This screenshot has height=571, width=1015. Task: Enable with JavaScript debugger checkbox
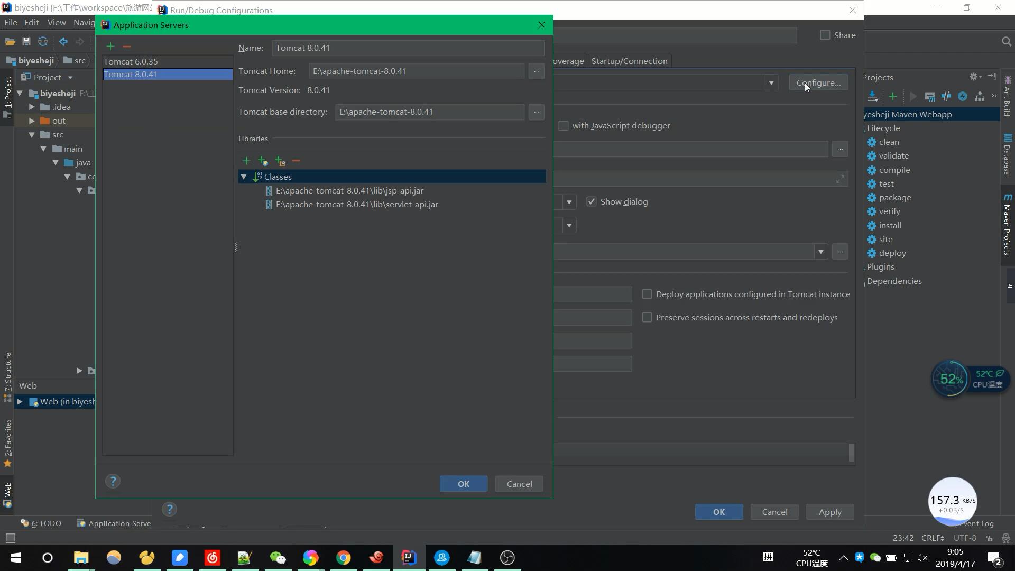564,126
